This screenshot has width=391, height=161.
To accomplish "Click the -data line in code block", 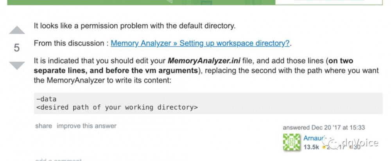I will 46,99.
